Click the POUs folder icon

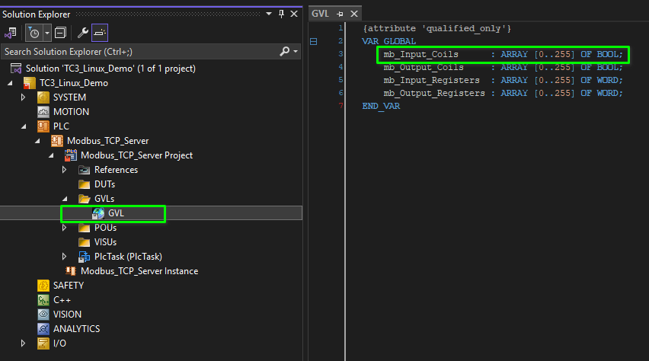point(84,228)
